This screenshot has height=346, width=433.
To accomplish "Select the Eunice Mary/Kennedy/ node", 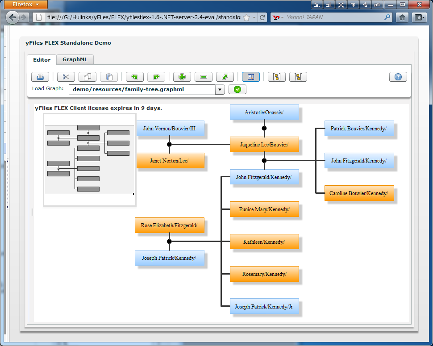I will tap(264, 209).
